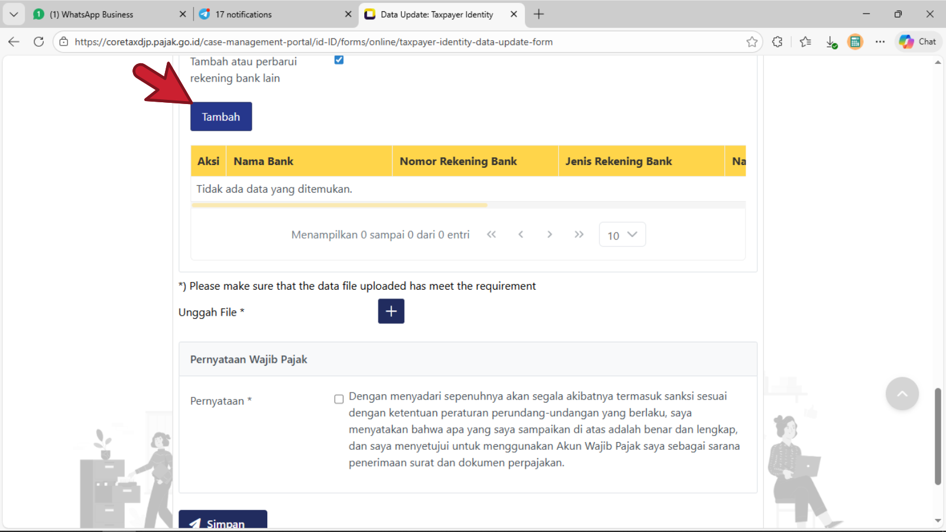946x532 pixels.
Task: Click the plus icon to upload file
Action: click(x=391, y=311)
